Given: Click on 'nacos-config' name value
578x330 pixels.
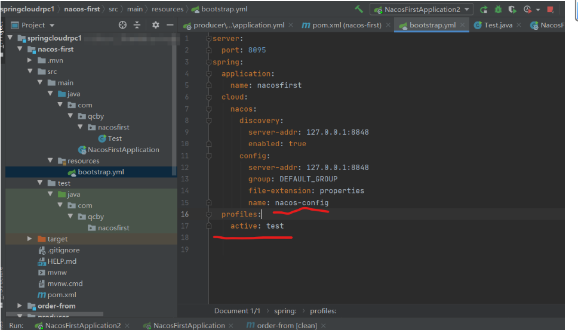Looking at the screenshot, I should tap(302, 202).
